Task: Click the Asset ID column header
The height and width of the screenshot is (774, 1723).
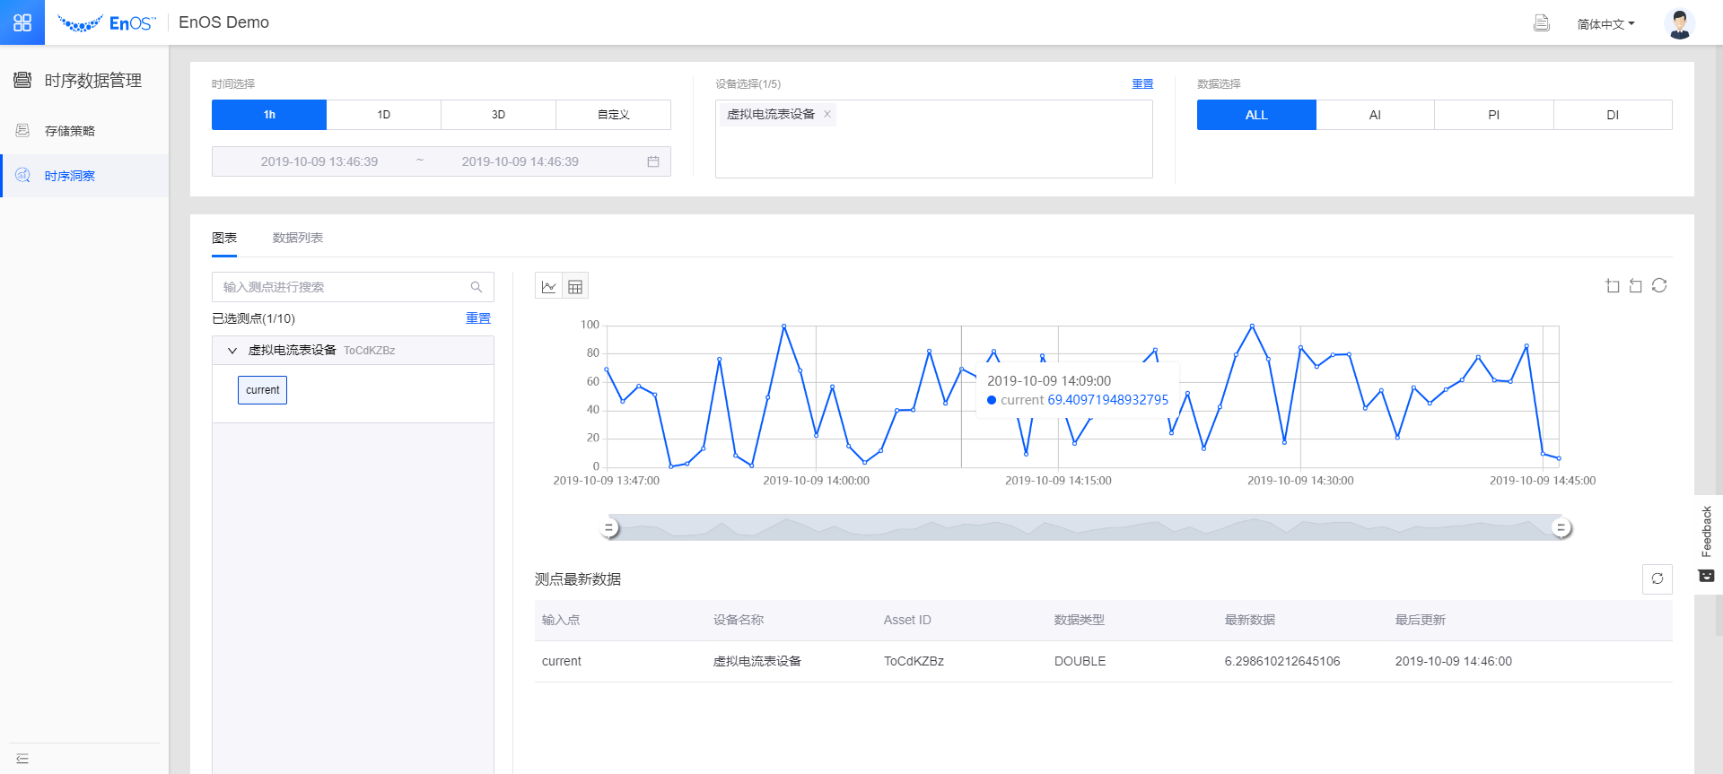Action: [x=907, y=620]
